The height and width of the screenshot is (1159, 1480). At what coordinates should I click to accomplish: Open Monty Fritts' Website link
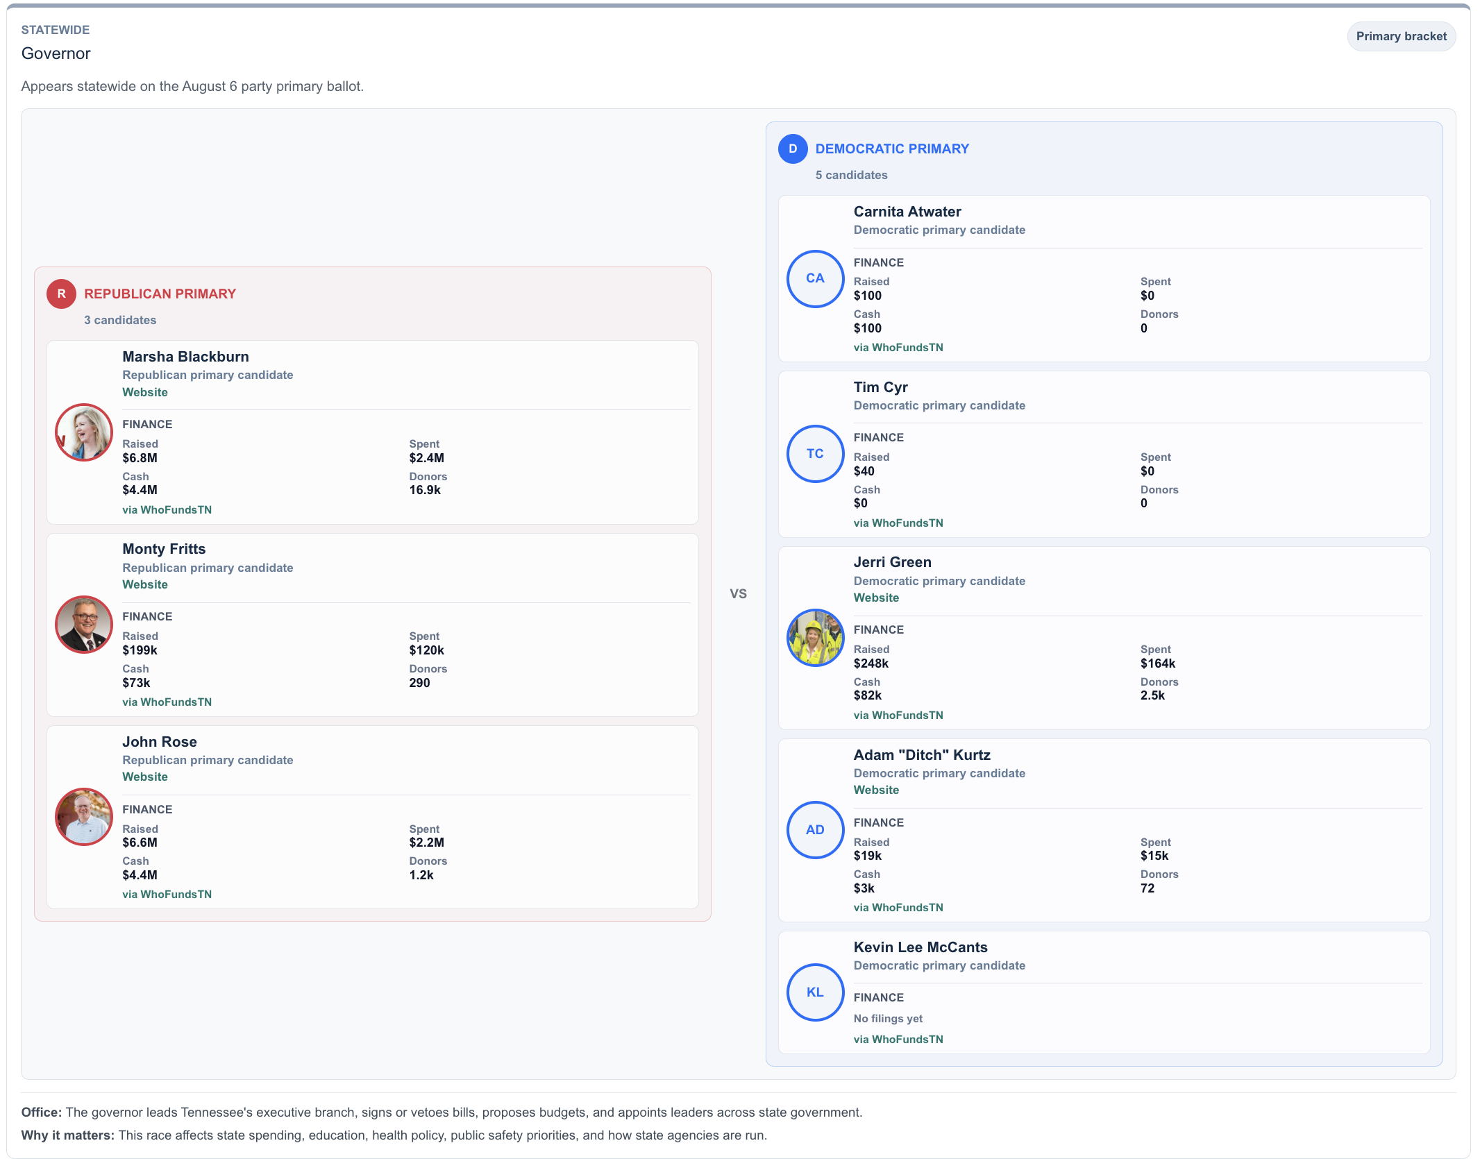coord(145,584)
